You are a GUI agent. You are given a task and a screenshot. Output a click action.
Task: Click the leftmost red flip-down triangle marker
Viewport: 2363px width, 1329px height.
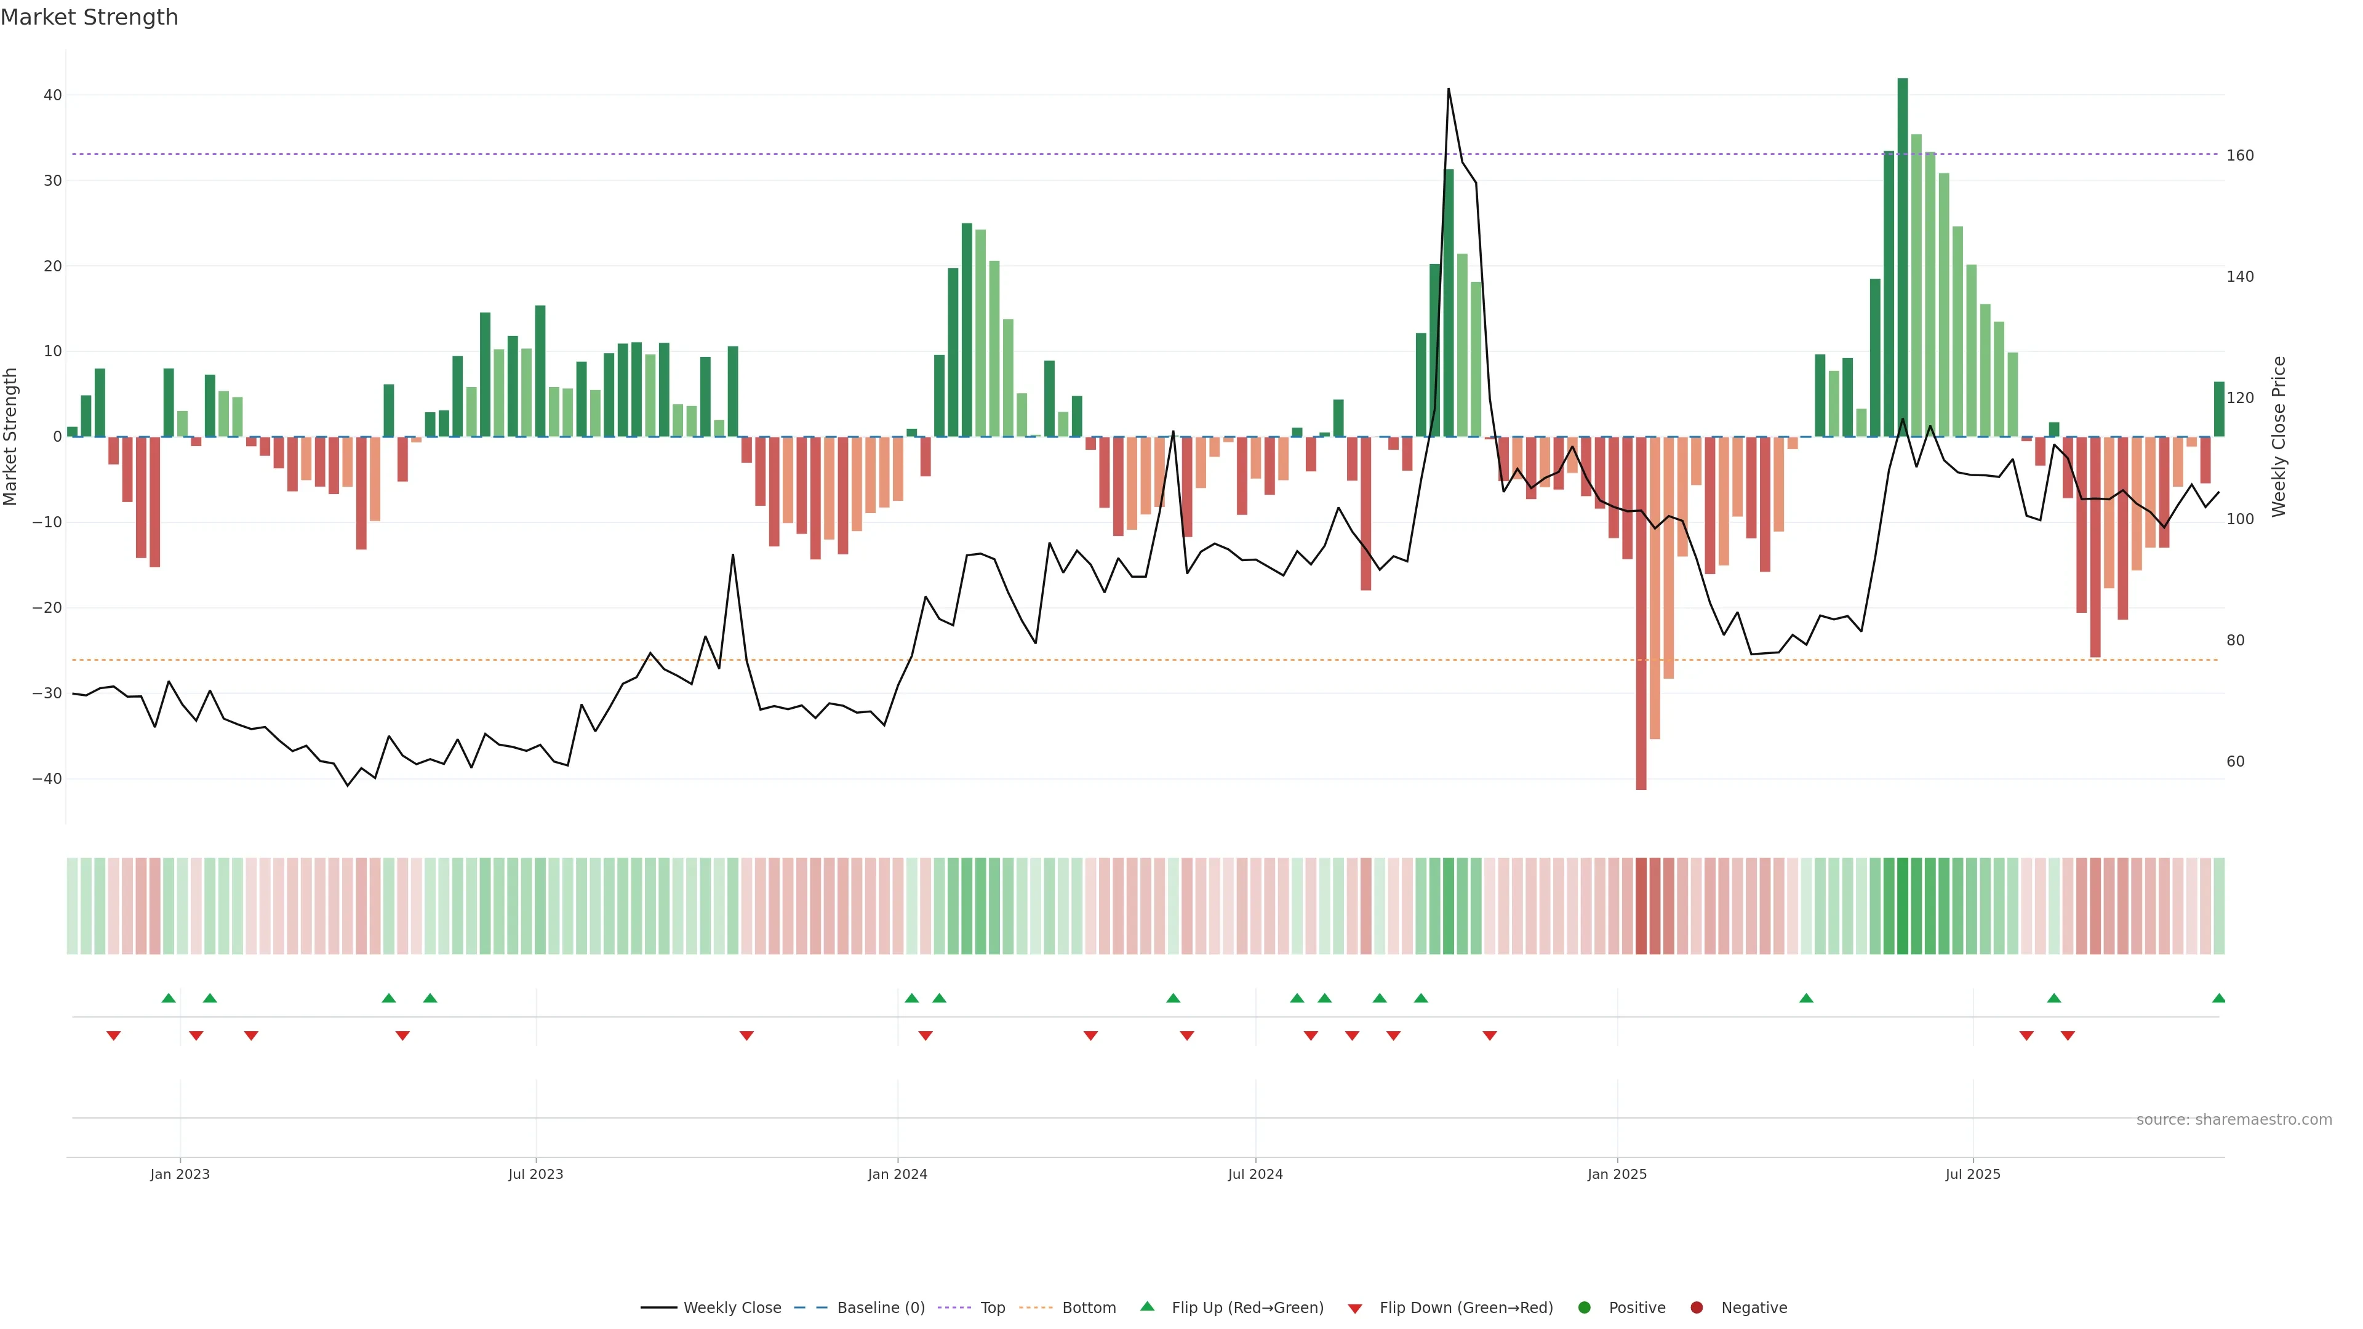pyautogui.click(x=114, y=1036)
